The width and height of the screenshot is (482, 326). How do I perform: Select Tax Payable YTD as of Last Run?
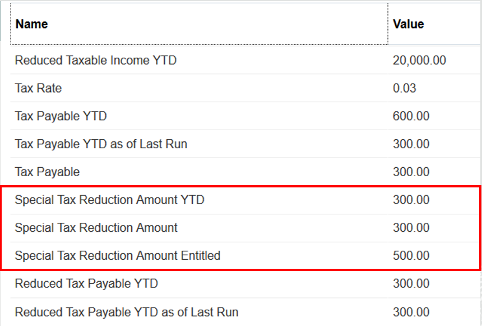coord(101,144)
